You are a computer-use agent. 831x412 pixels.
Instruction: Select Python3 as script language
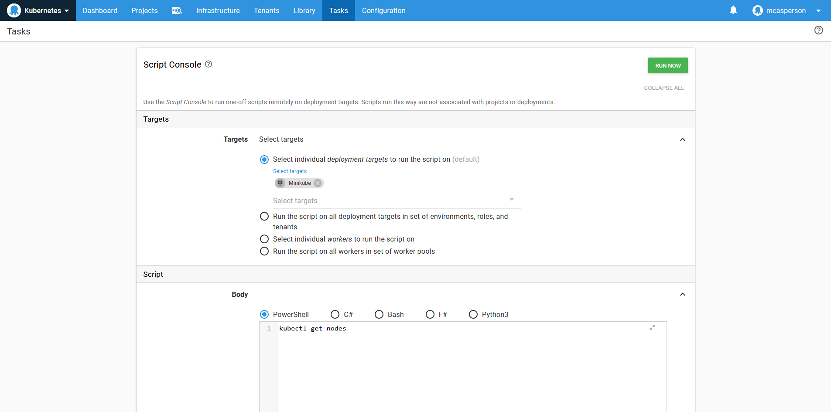[473, 314]
